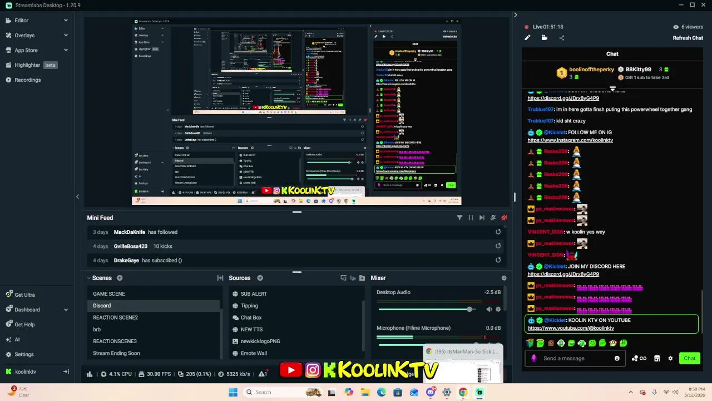Open the youtube.com/@koolinktv chat link
This screenshot has height=401, width=712.
click(571, 328)
